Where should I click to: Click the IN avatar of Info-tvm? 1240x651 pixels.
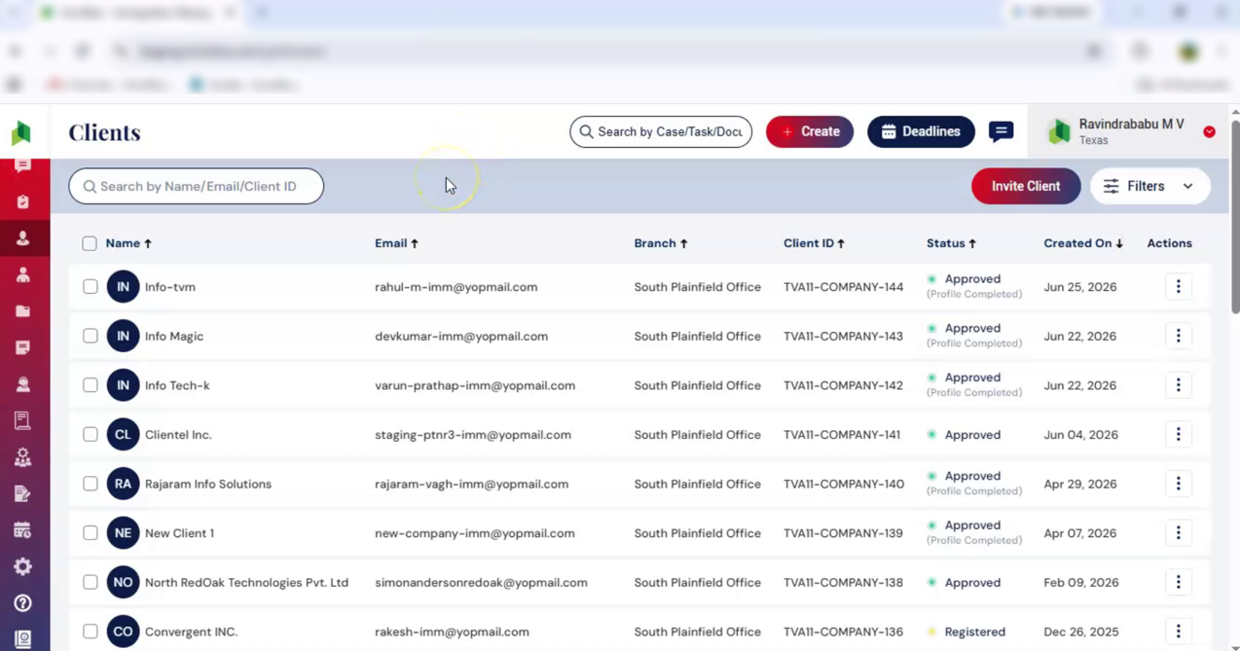pos(123,287)
